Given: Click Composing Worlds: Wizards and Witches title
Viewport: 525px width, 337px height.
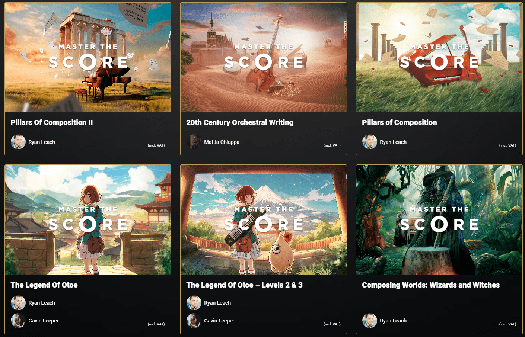Looking at the screenshot, I should 431,285.
